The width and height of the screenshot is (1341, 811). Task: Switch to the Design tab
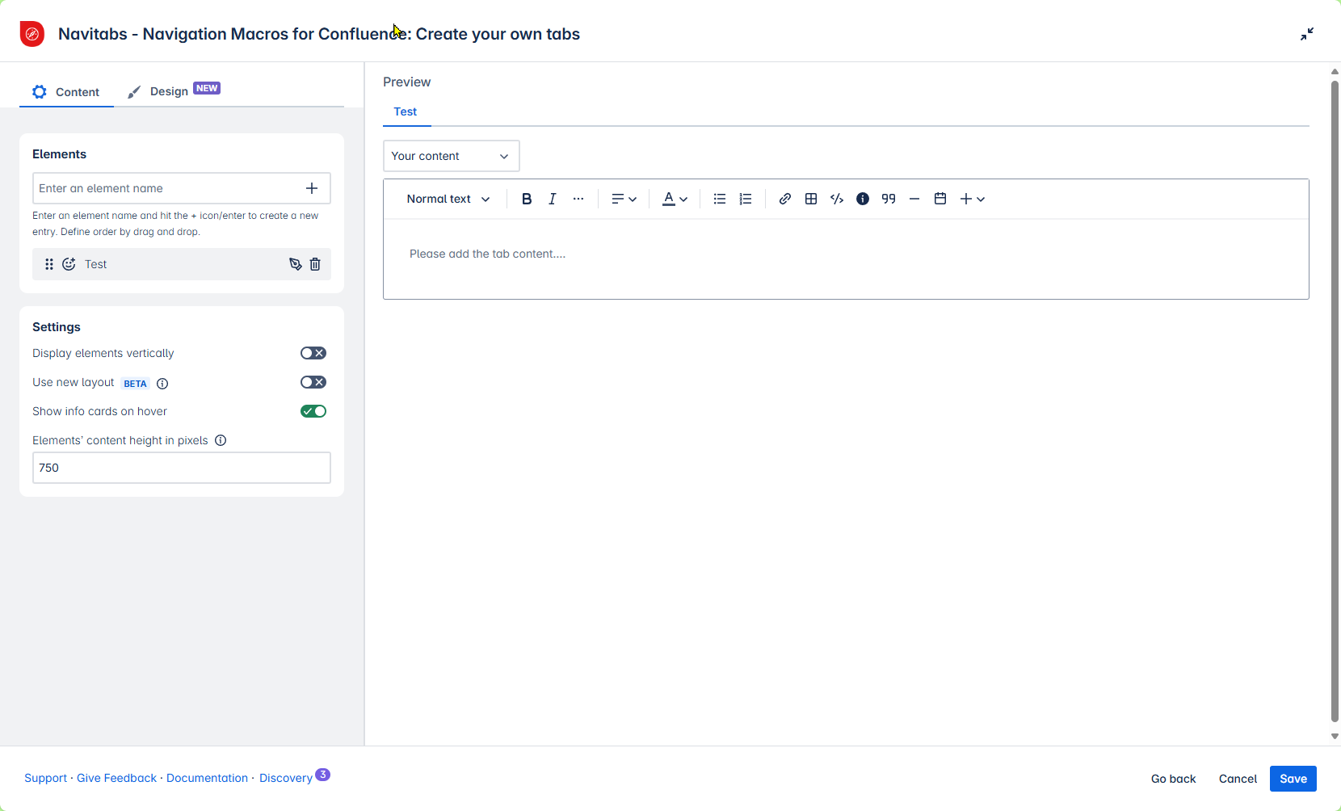(x=170, y=91)
